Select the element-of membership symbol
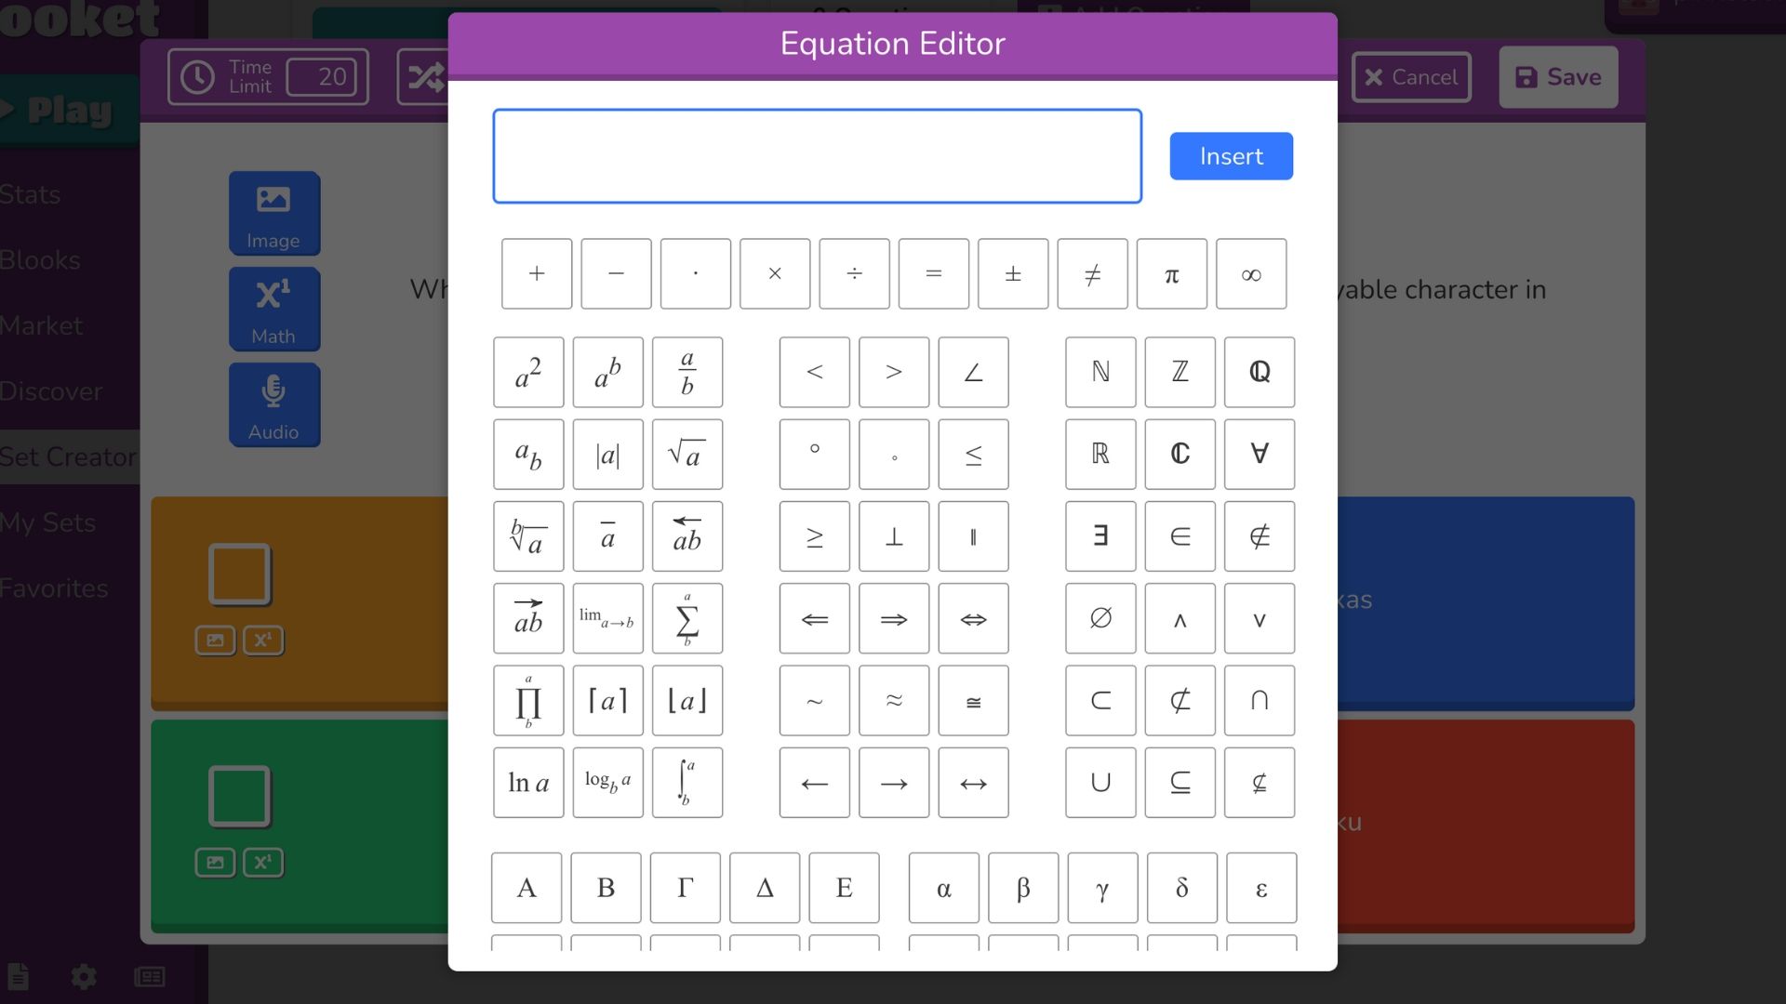This screenshot has width=1786, height=1004. click(x=1179, y=535)
